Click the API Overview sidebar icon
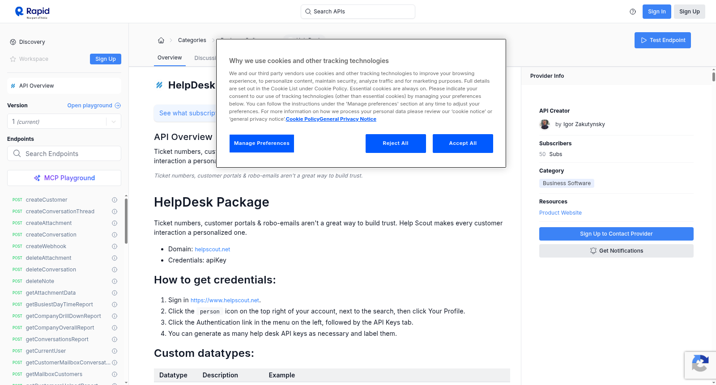 13,86
